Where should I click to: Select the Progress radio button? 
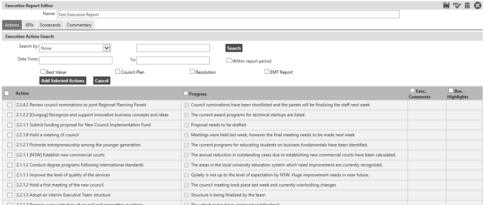pos(186,93)
